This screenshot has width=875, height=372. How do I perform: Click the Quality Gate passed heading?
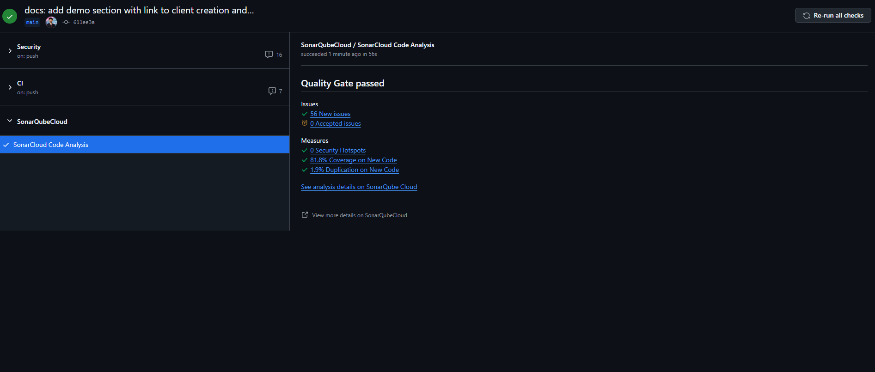(x=343, y=83)
